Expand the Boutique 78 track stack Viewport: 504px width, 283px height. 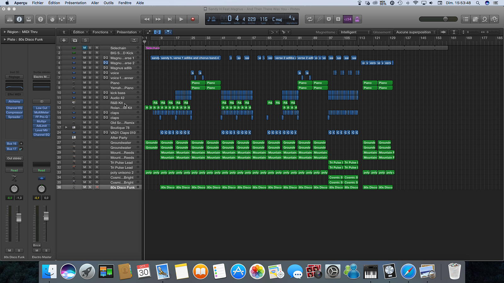pos(66,128)
